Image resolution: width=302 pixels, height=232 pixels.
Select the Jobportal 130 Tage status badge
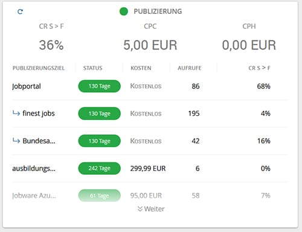click(x=100, y=86)
